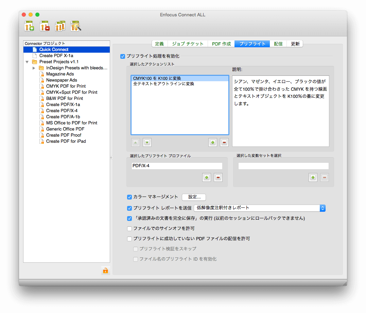
Task: Toggle the プリフライト処理を有効化 checkbox
Action: point(123,56)
